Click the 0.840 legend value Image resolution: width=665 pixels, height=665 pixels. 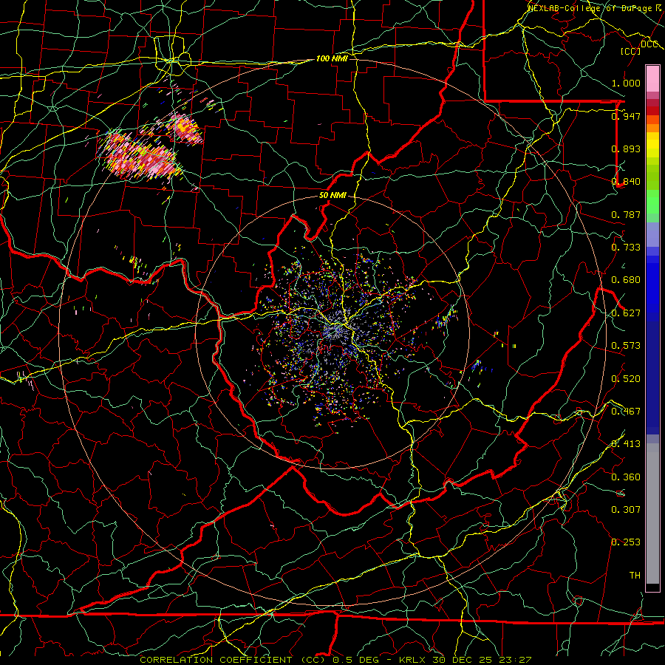pyautogui.click(x=626, y=182)
